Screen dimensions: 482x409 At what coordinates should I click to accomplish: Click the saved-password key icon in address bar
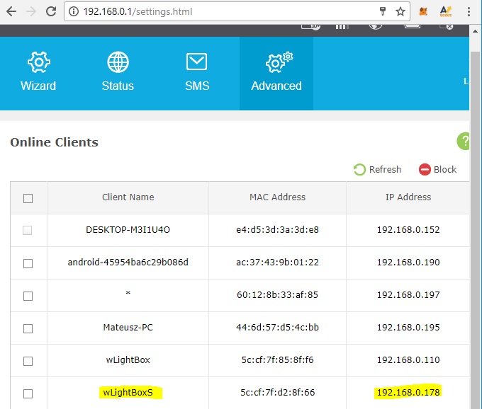383,11
